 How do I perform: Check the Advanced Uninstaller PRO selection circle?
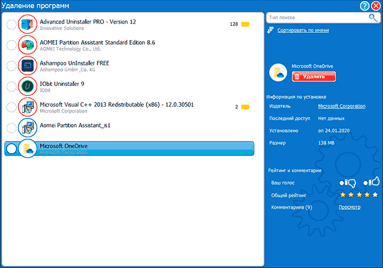[11, 24]
